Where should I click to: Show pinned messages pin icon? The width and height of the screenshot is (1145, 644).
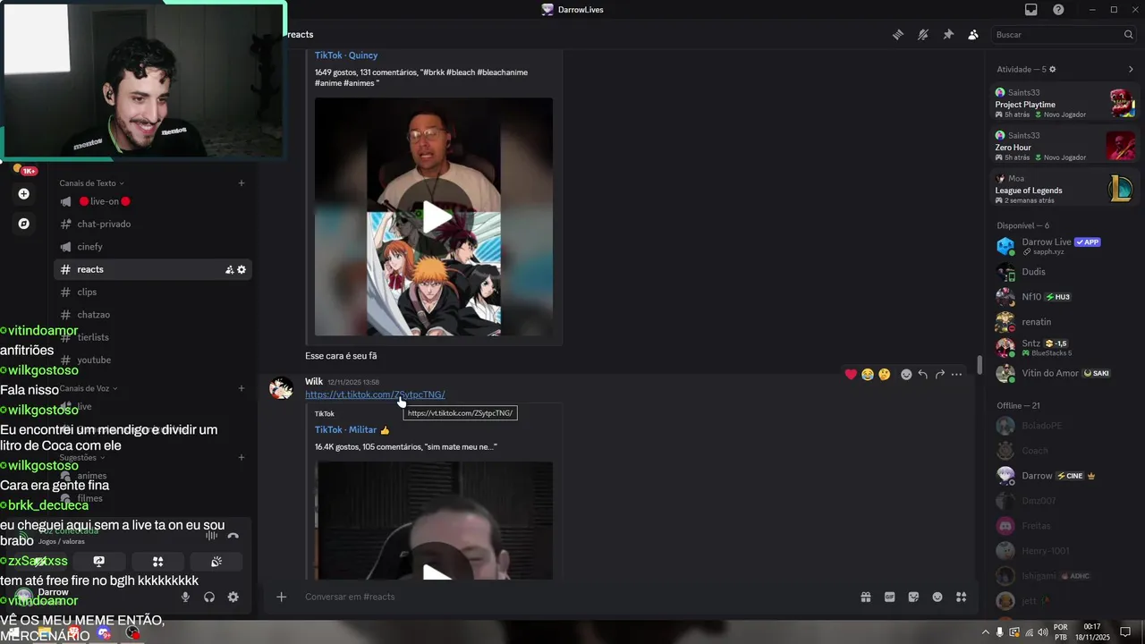[948, 35]
